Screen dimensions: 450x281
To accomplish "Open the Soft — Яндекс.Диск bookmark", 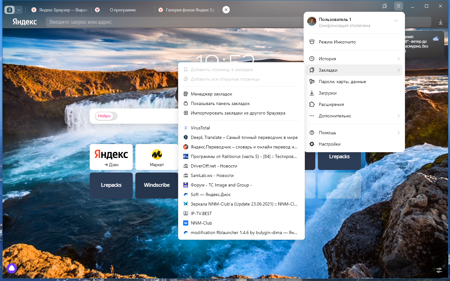I will (x=241, y=194).
